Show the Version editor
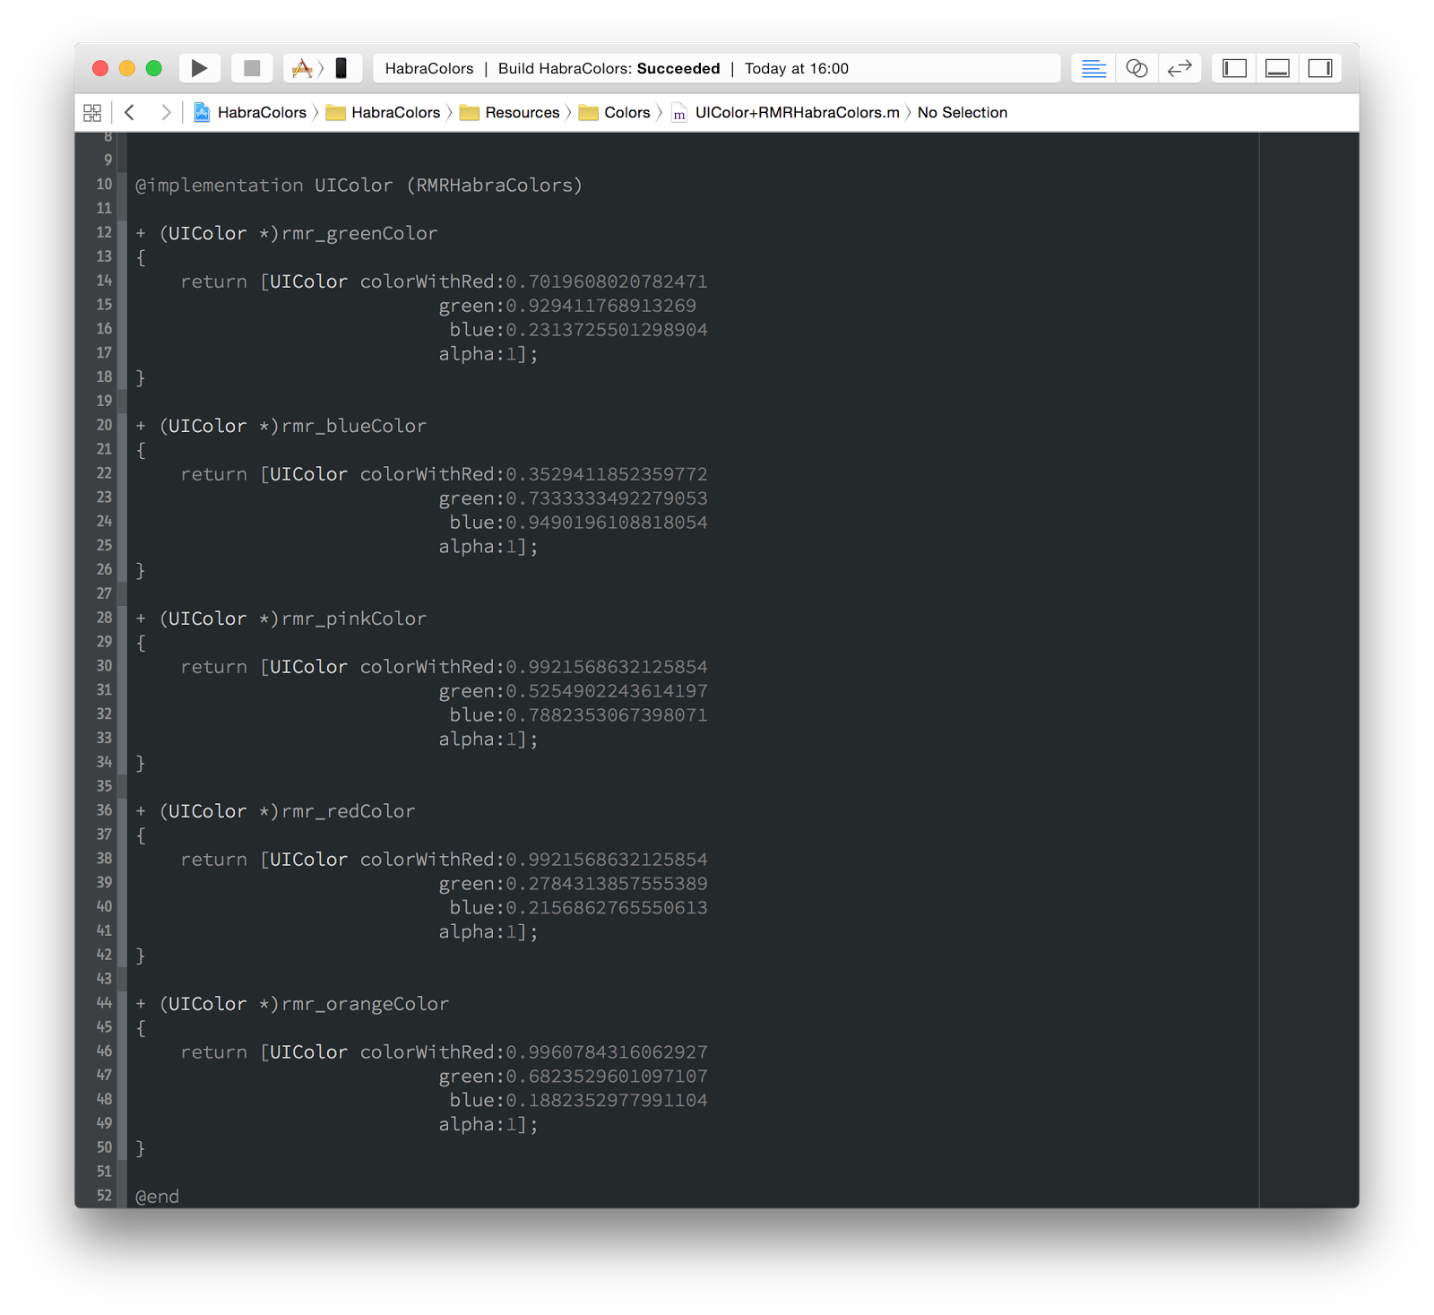This screenshot has height=1315, width=1434. point(1179,68)
